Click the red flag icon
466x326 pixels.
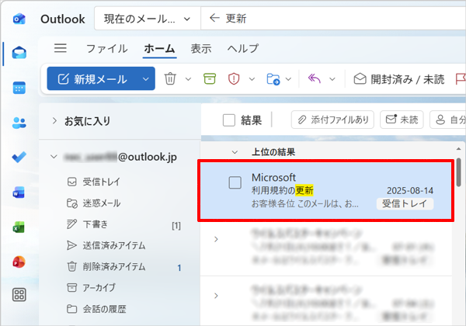click(x=461, y=79)
